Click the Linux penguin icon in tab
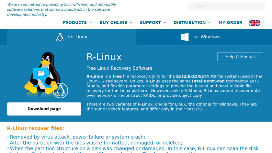272x153 pixels. pos(60,37)
